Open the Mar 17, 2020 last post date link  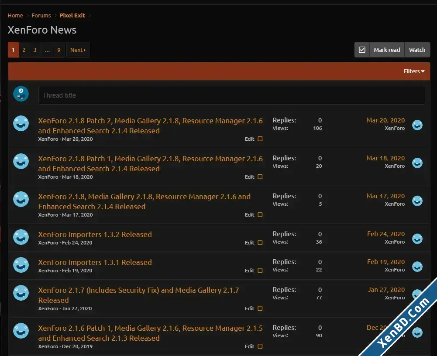(385, 196)
